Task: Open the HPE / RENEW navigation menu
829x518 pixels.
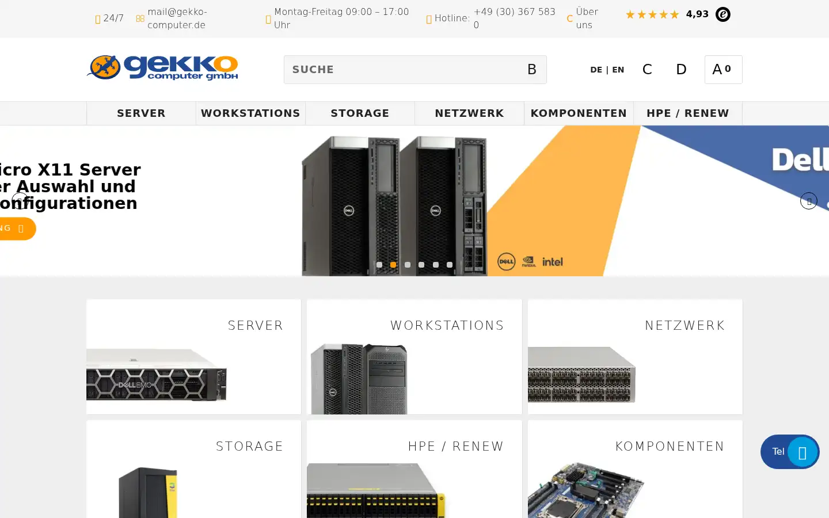Action: pos(688,113)
